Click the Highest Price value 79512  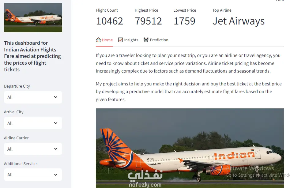[148, 21]
